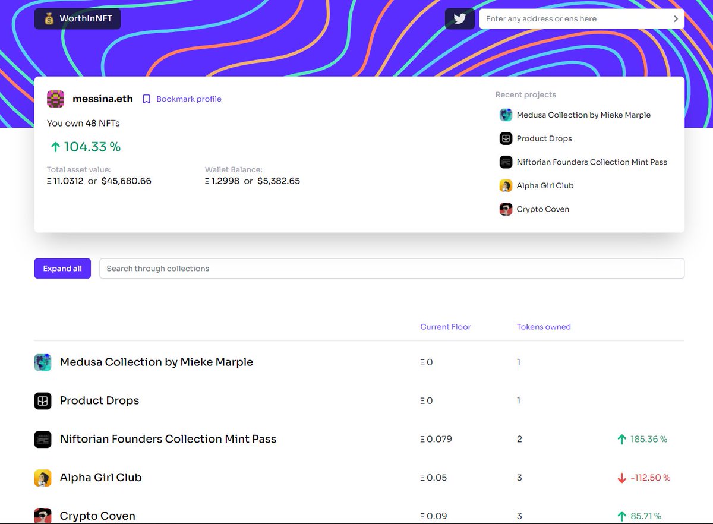
Task: Click messina.eth pixel avatar
Action: point(56,99)
